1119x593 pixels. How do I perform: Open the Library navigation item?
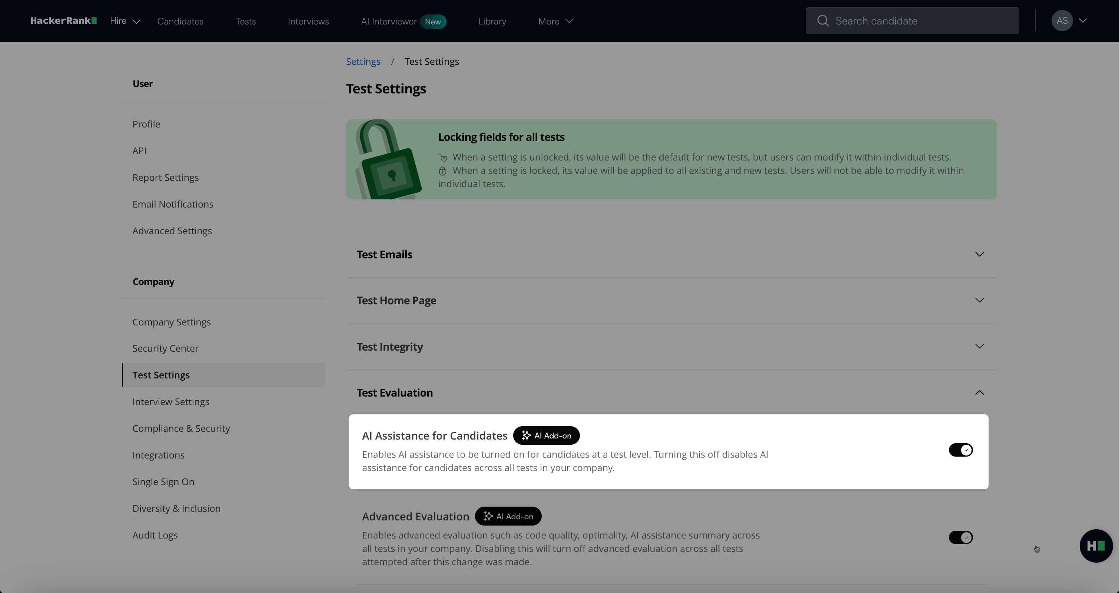coord(492,21)
